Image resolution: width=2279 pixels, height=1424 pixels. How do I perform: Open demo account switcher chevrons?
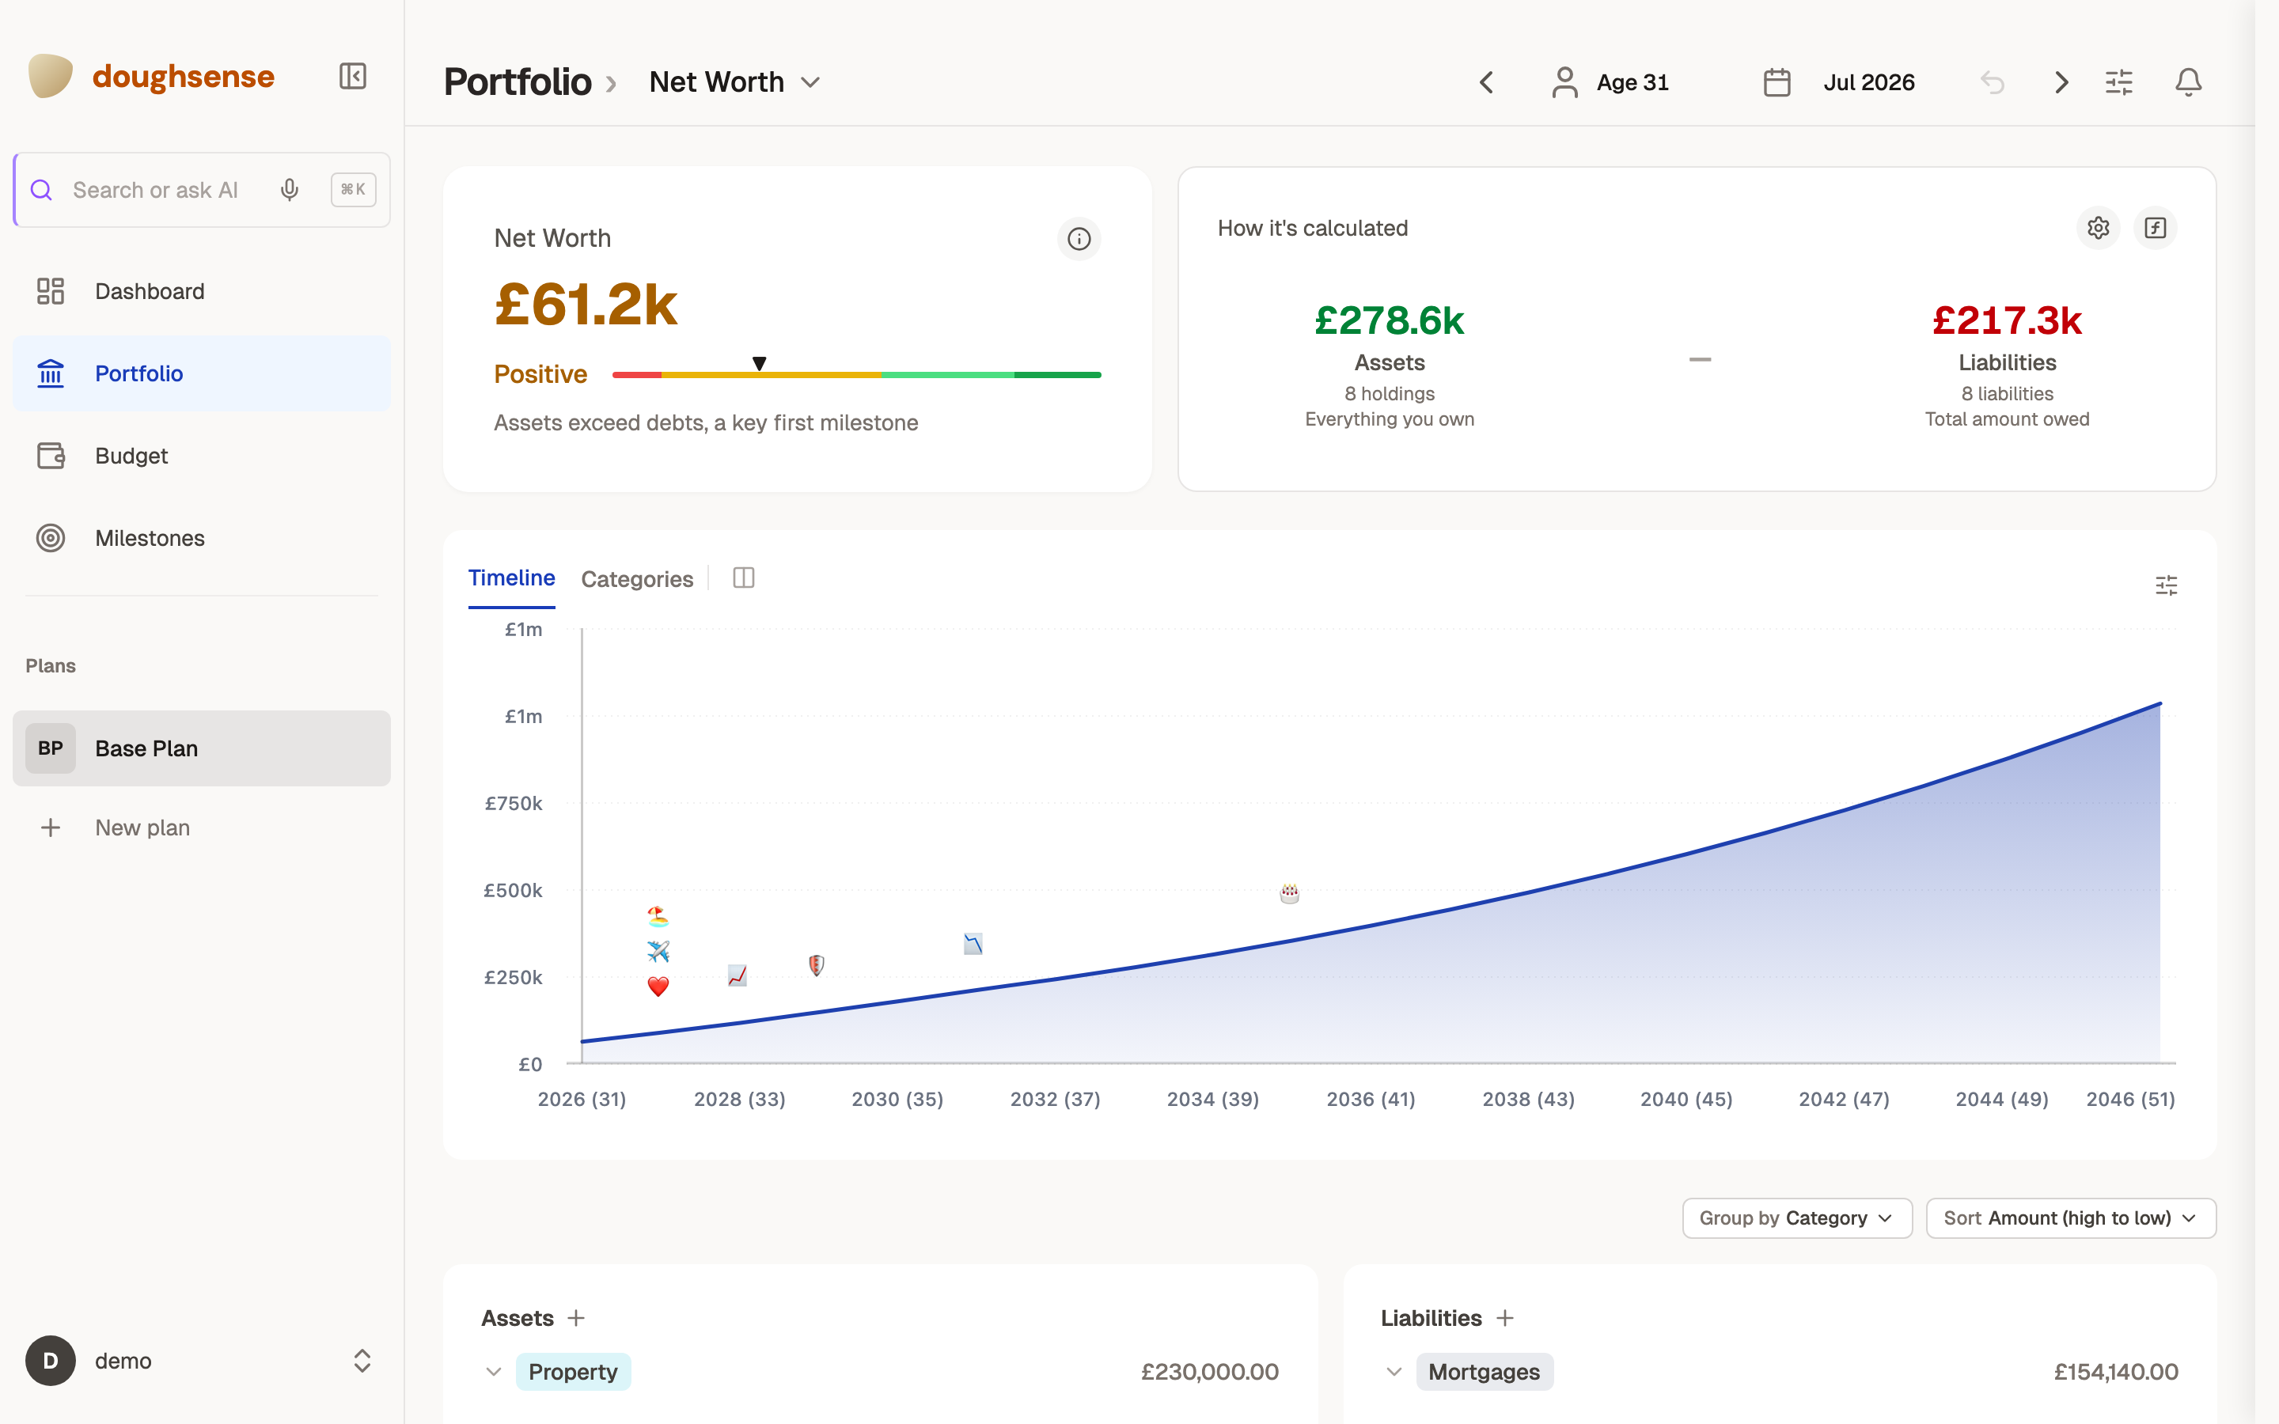click(x=362, y=1361)
